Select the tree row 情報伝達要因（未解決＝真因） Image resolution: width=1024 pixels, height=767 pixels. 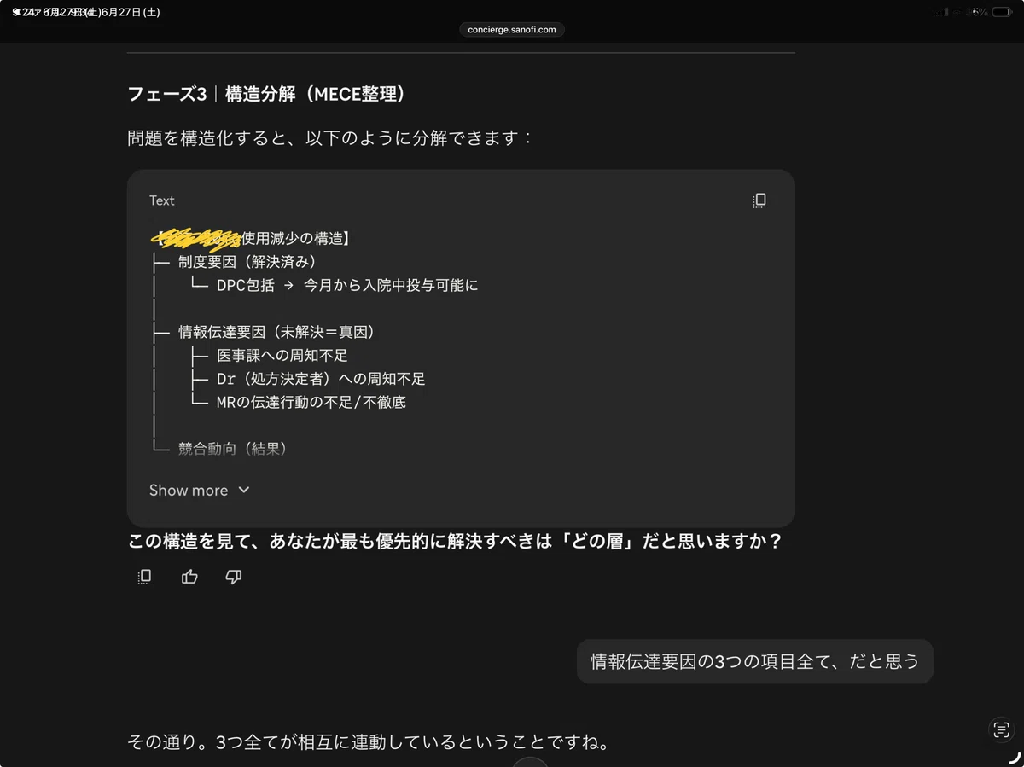(276, 332)
